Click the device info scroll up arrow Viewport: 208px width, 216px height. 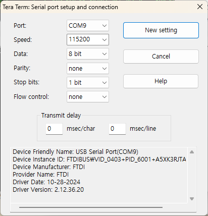pos(192,152)
